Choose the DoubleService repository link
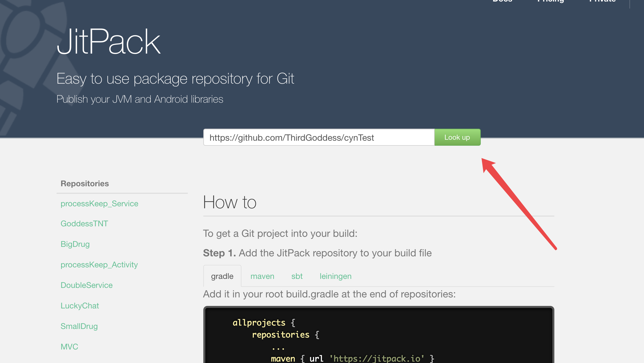Screen dimensions: 644x363 coord(86,285)
